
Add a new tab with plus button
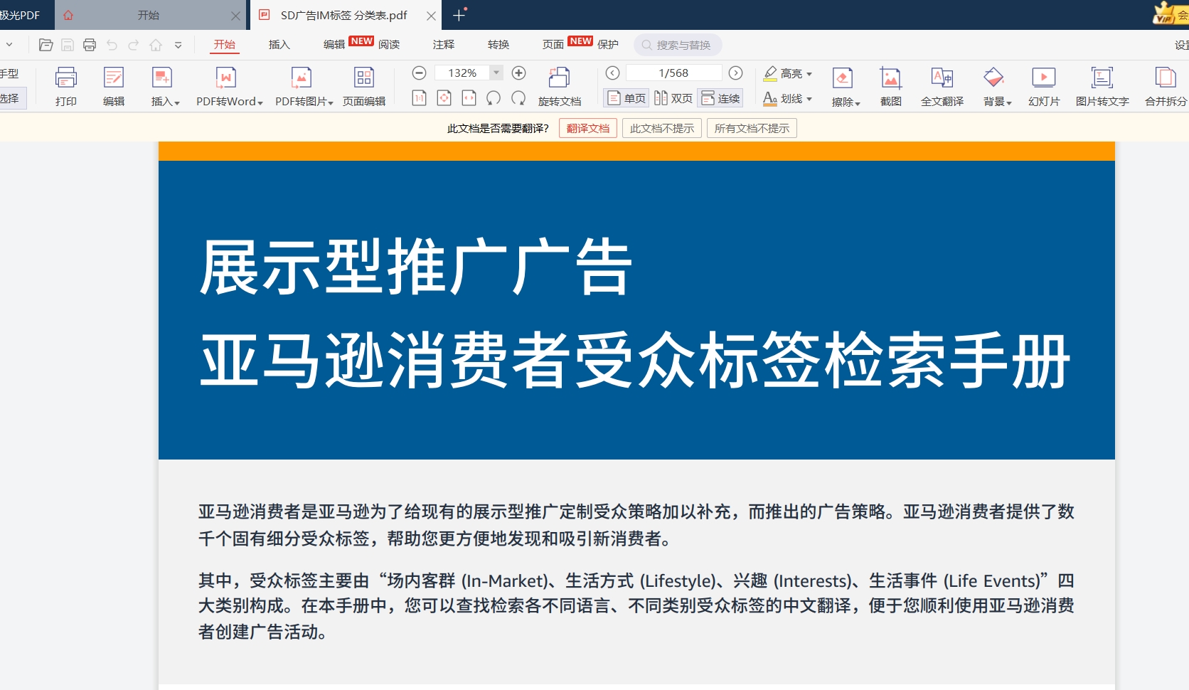[459, 15]
